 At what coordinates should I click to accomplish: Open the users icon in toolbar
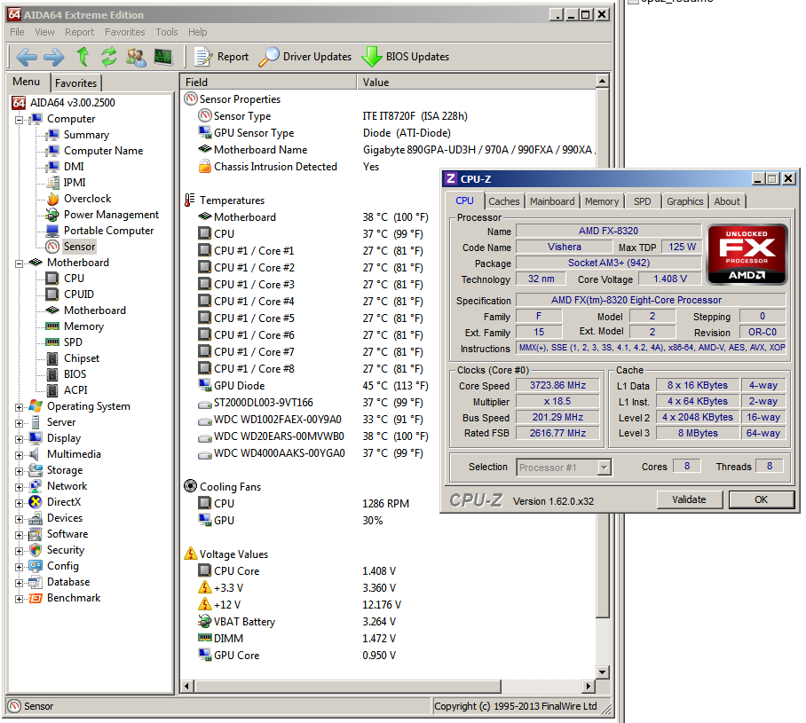(x=136, y=57)
